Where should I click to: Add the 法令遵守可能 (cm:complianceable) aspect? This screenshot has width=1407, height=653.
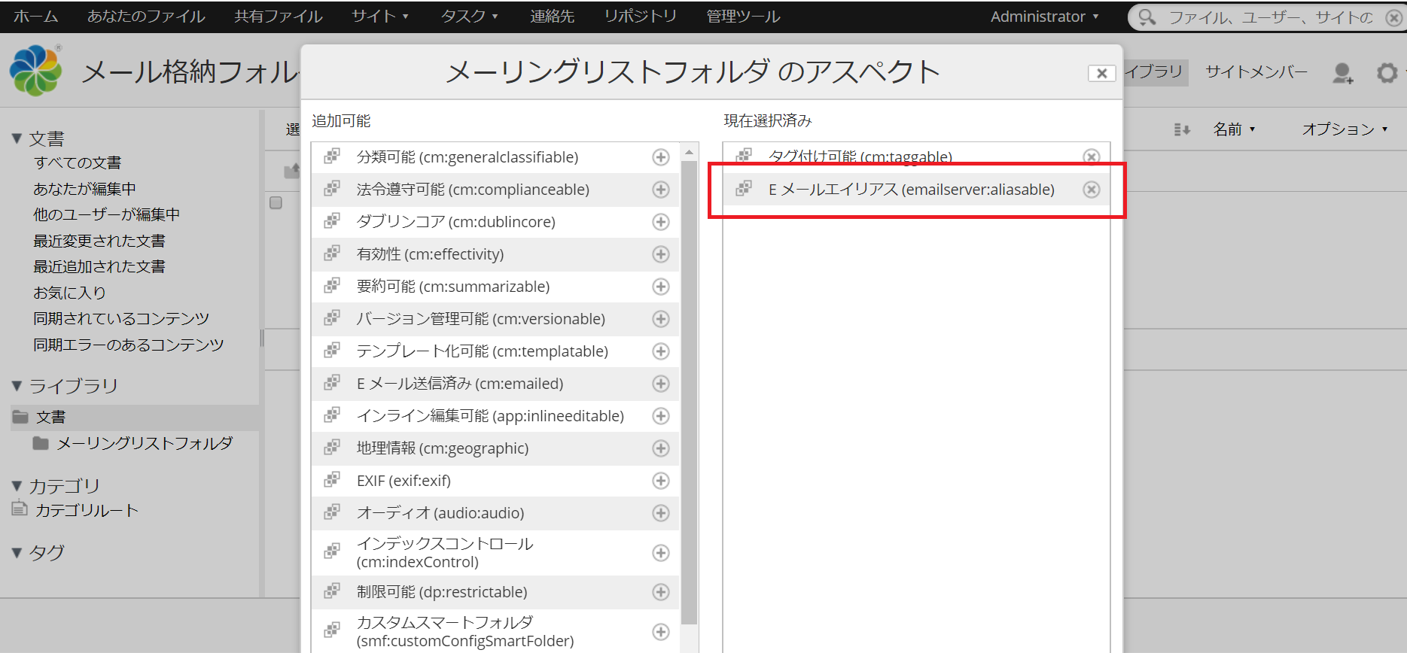click(x=660, y=190)
